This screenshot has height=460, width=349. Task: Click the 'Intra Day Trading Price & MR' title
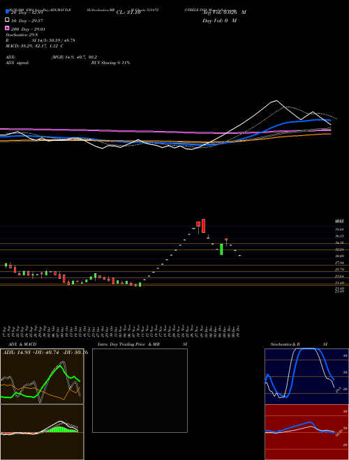point(128,344)
